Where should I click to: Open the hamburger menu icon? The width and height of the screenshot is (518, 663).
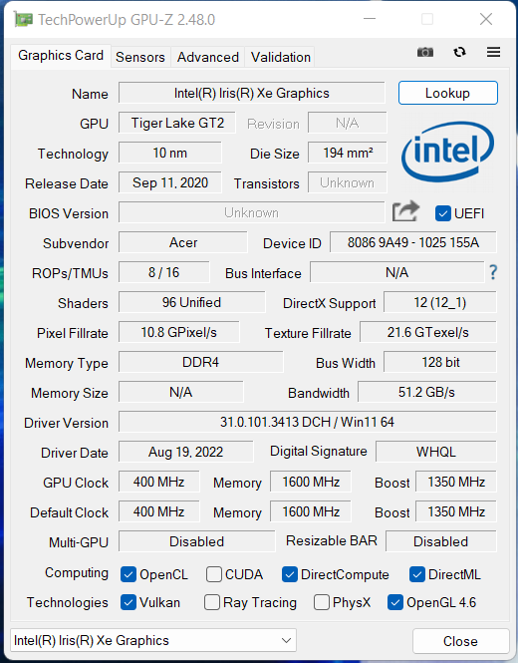click(x=493, y=52)
